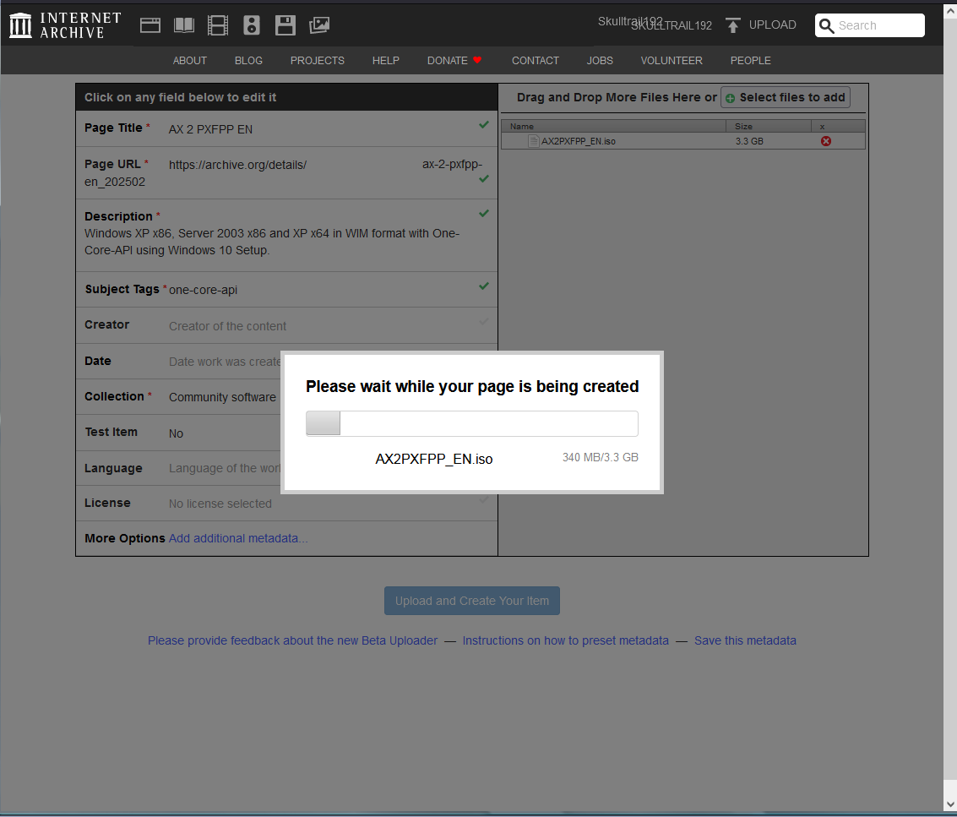Click Upload and Create Your Item button
Viewport: 957px width, 817px height.
472,601
